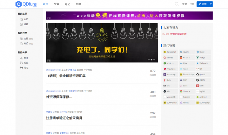Select the npm tag
This screenshot has height=135, width=228.
[203, 86]
